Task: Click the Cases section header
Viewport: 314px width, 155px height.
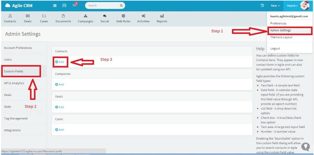Action: (x=59, y=119)
